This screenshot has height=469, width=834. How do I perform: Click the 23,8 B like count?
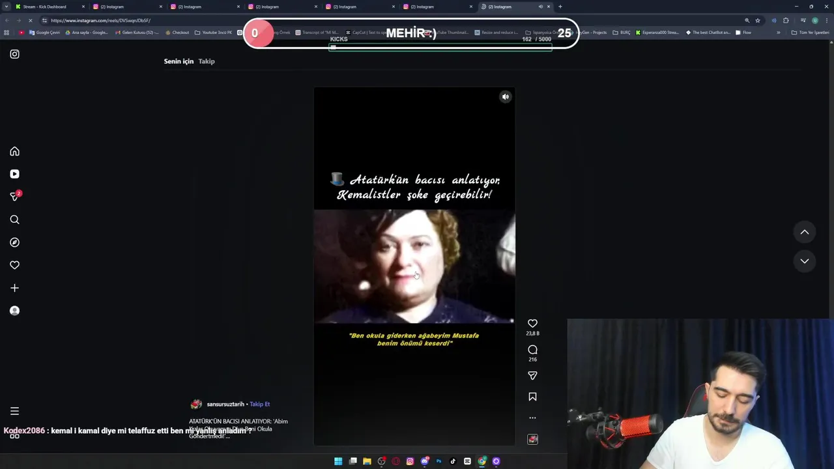point(532,334)
